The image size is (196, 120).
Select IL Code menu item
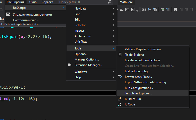[153, 104]
